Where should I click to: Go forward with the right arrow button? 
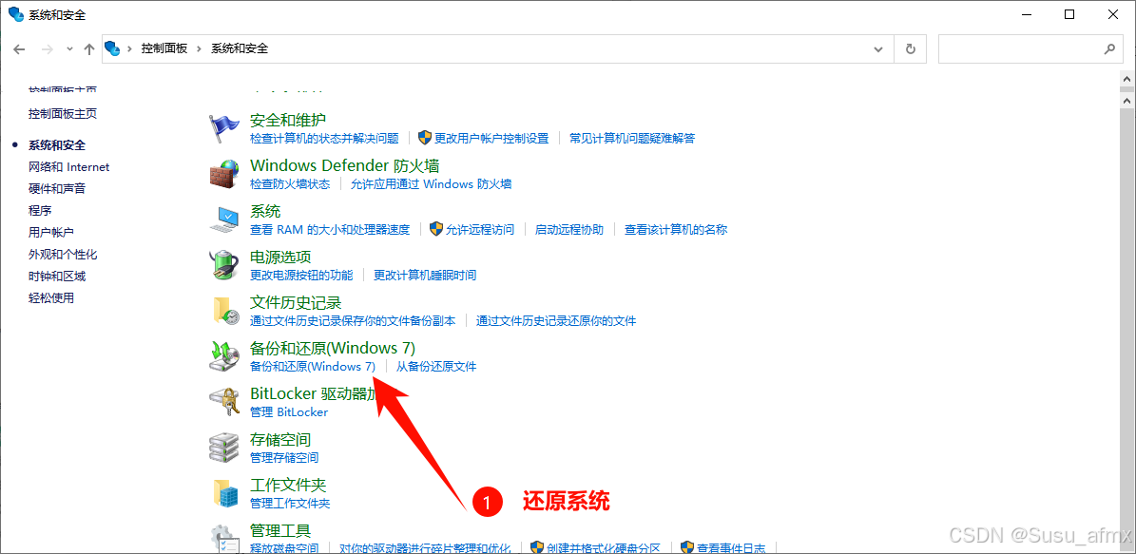point(48,49)
